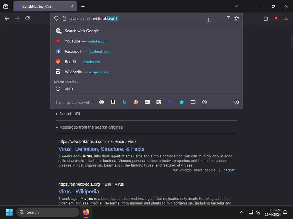Close the CollabNet SearXNG tab
Image resolution: width=293 pixels, height=219 pixels.
[x=72, y=6]
